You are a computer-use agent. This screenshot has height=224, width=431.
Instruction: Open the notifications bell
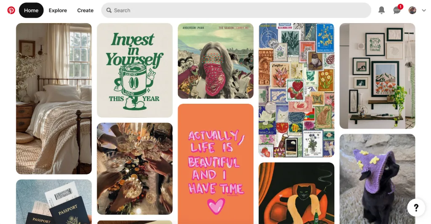coord(381,11)
